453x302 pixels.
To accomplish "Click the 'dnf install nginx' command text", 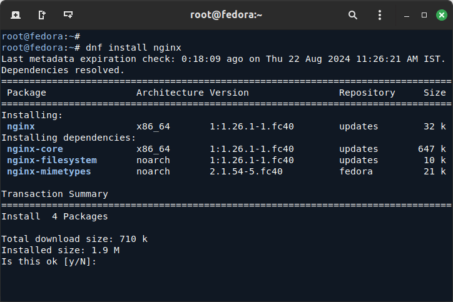I will click(x=133, y=48).
